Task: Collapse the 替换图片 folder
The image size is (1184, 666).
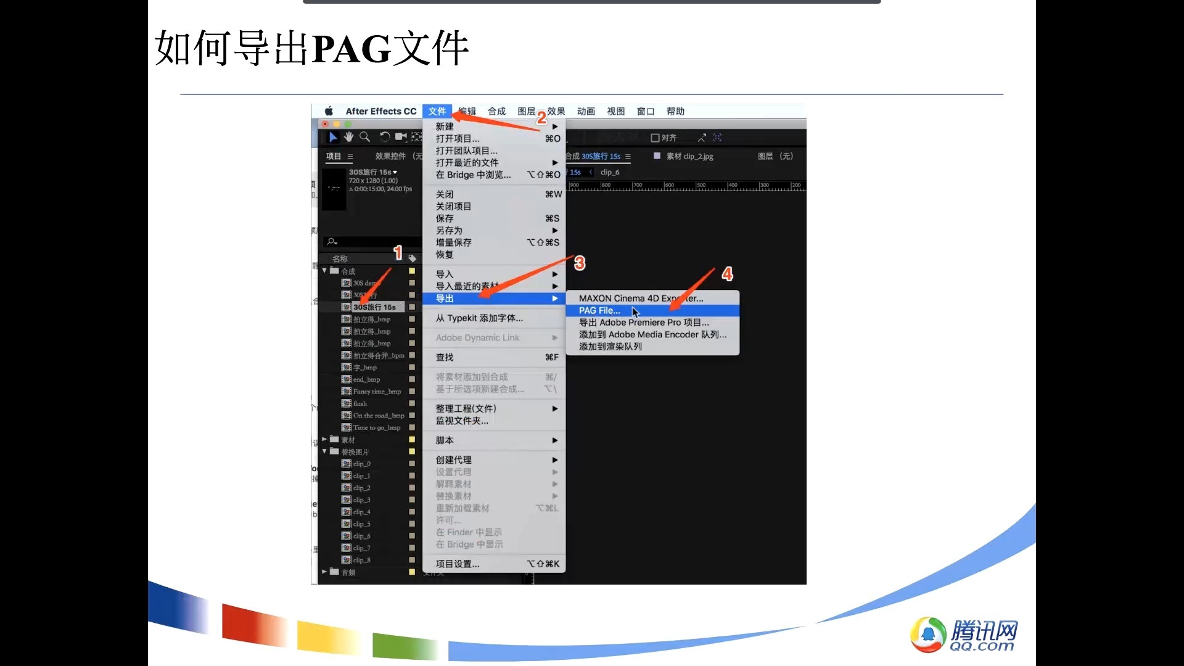Action: point(324,451)
